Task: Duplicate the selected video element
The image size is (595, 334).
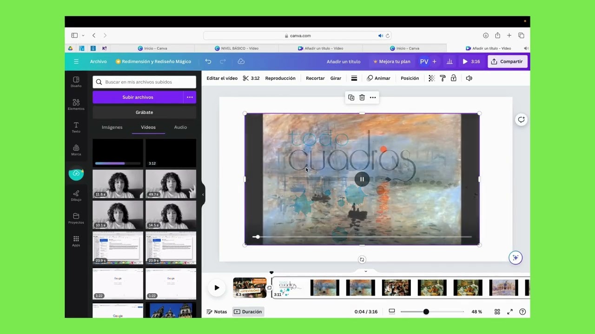Action: [x=351, y=97]
